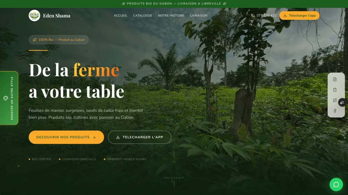Click the Eden Shama round logo
The image size is (348, 195).
coord(35,16)
